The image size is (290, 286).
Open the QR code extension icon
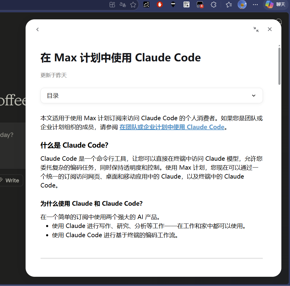(186, 4)
